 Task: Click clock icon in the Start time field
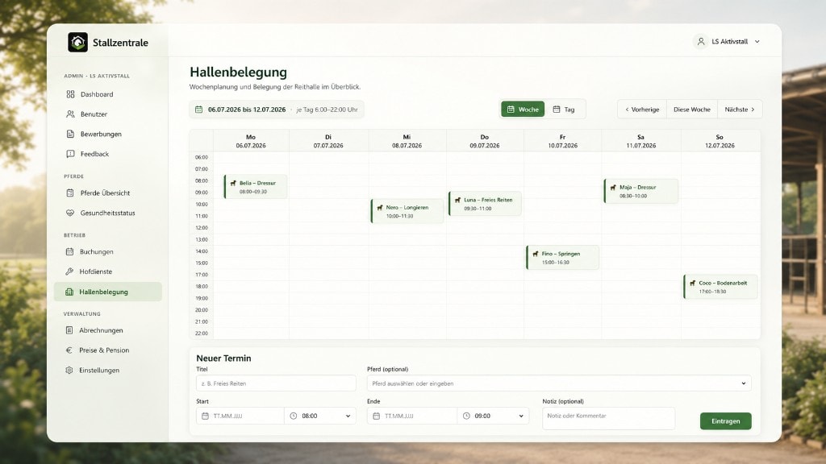coord(294,416)
